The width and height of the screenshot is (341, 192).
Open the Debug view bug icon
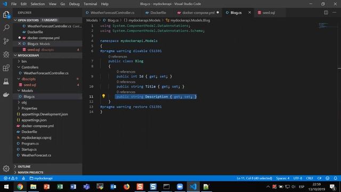coord(6,54)
